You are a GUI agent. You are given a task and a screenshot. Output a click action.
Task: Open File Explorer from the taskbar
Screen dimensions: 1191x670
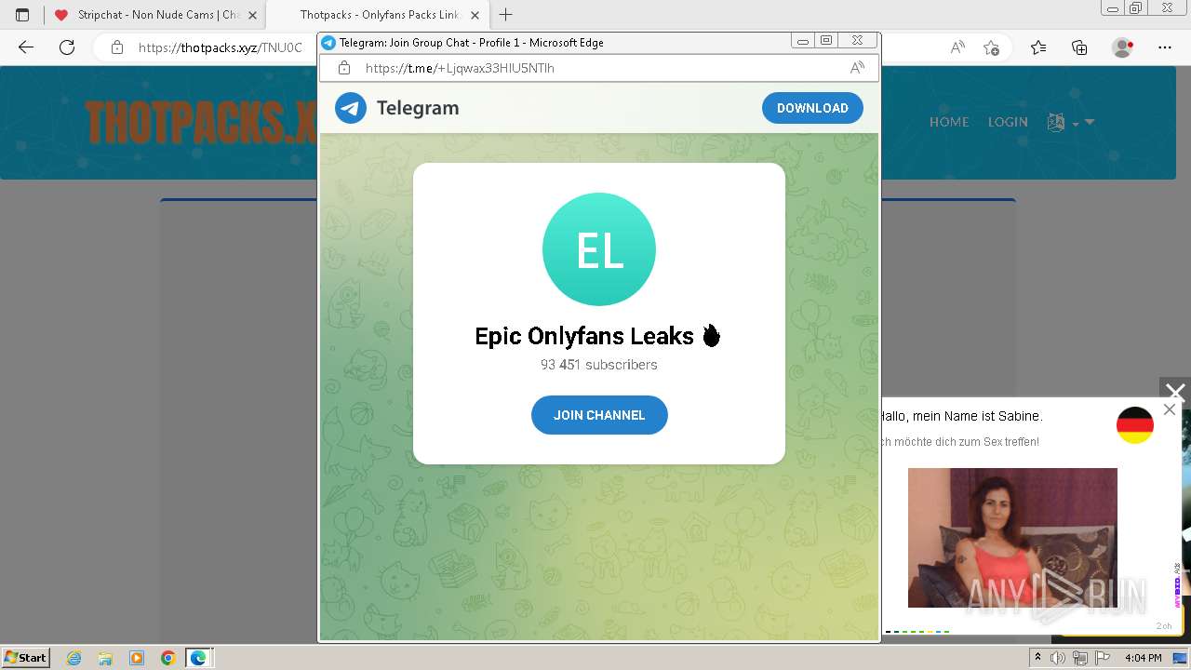coord(105,658)
